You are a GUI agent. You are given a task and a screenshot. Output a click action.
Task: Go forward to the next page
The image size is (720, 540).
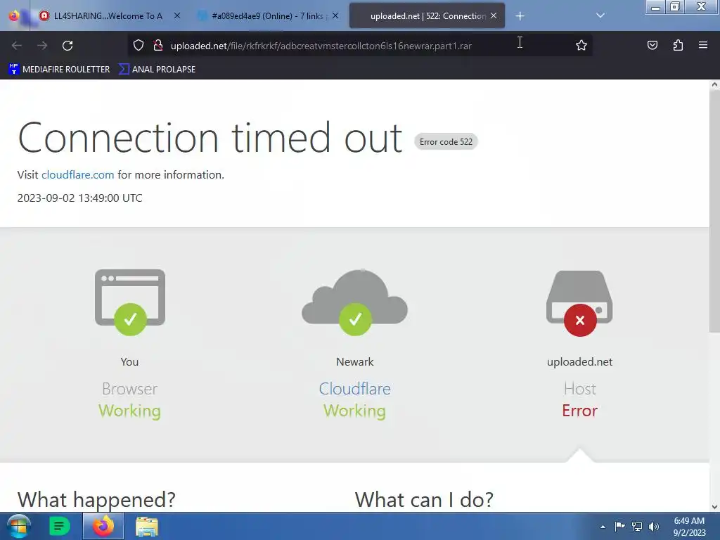pyautogui.click(x=42, y=46)
